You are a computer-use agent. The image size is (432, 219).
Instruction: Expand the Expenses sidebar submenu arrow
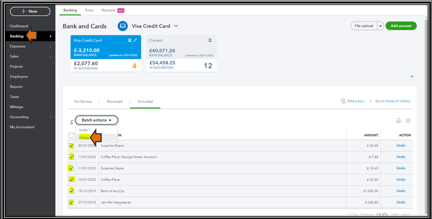[51, 46]
